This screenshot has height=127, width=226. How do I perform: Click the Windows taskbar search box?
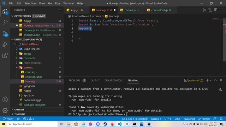coord(32,124)
